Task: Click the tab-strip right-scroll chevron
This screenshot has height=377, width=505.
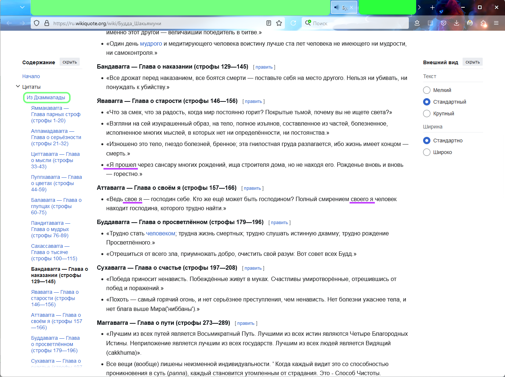Action: pyautogui.click(x=419, y=7)
